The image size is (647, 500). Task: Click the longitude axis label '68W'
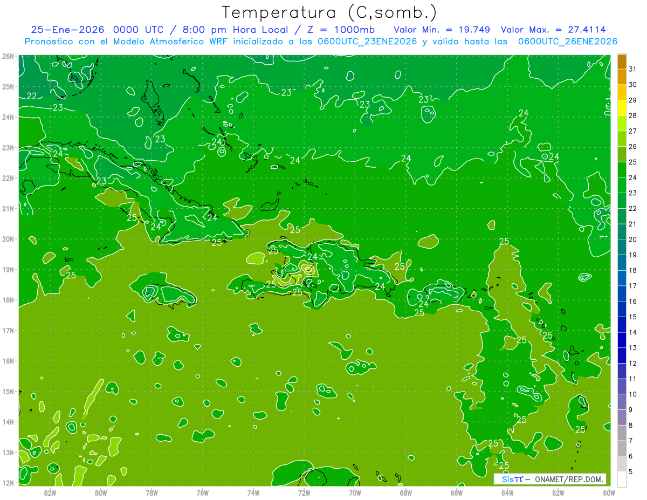[x=405, y=492]
